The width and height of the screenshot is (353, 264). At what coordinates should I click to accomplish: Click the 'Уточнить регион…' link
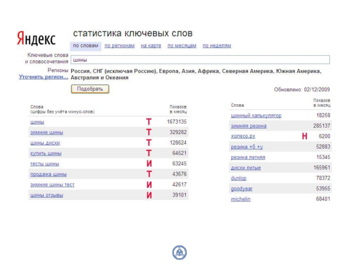pos(43,77)
